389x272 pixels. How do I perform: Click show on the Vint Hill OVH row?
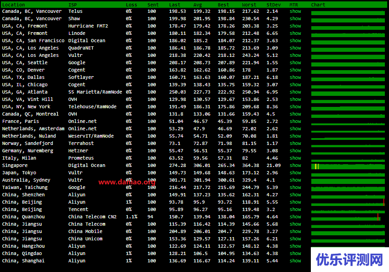pyautogui.click(x=295, y=99)
